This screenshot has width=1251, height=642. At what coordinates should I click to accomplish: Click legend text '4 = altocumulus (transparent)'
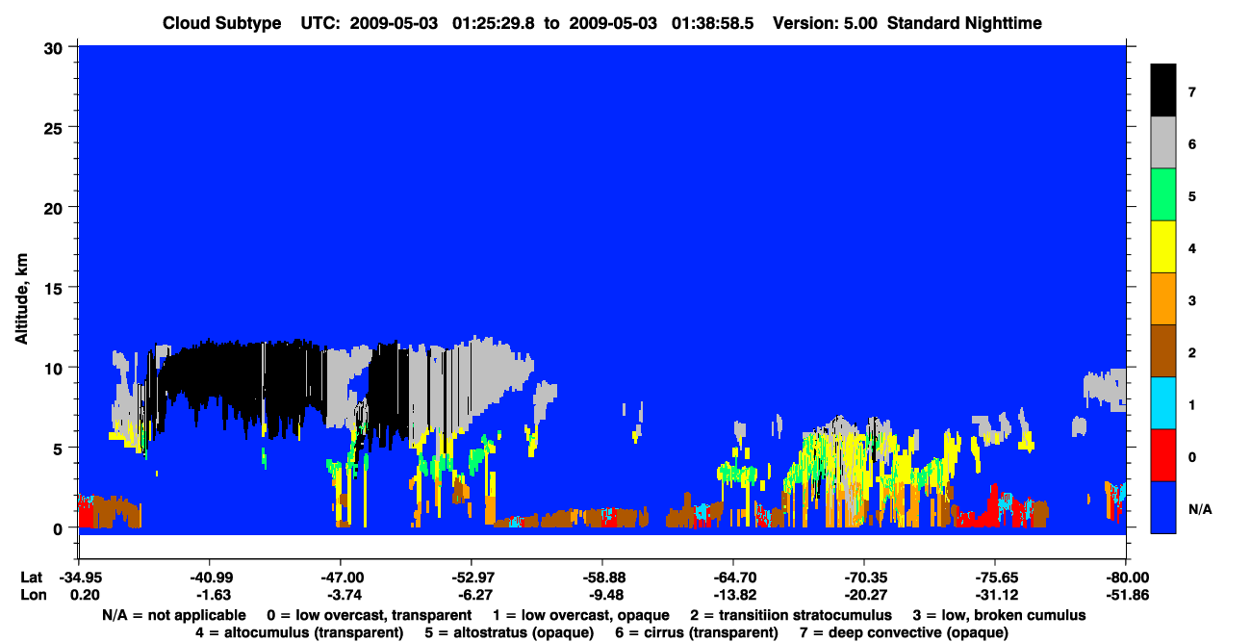click(299, 632)
